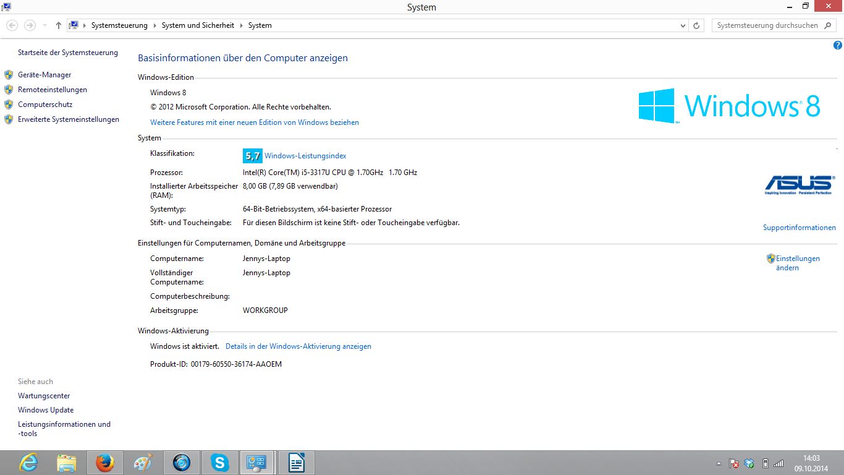Image resolution: width=844 pixels, height=475 pixels.
Task: Click Einstellungen ändern link
Action: 798,263
